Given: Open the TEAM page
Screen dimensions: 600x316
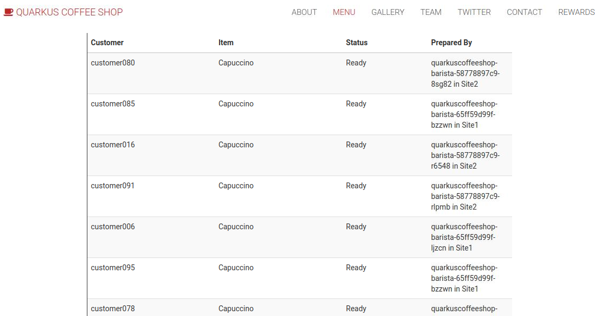Looking at the screenshot, I should point(431,12).
